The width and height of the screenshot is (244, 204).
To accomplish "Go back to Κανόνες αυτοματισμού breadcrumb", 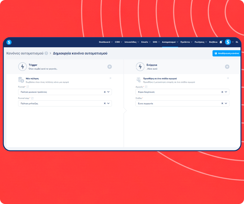I will pyautogui.click(x=25, y=53).
